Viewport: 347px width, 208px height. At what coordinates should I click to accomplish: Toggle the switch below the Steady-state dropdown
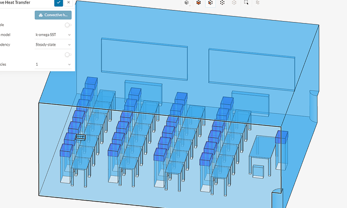[68, 55]
